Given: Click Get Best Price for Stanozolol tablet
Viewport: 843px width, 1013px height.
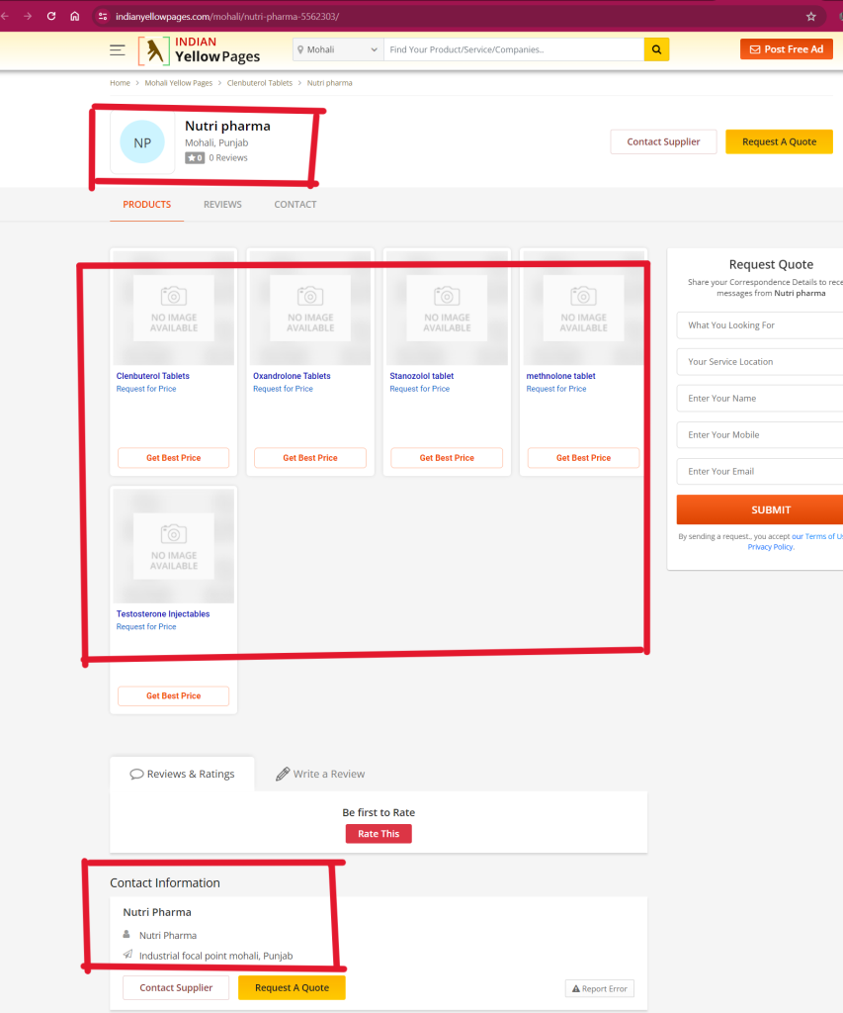Looking at the screenshot, I should [x=447, y=458].
